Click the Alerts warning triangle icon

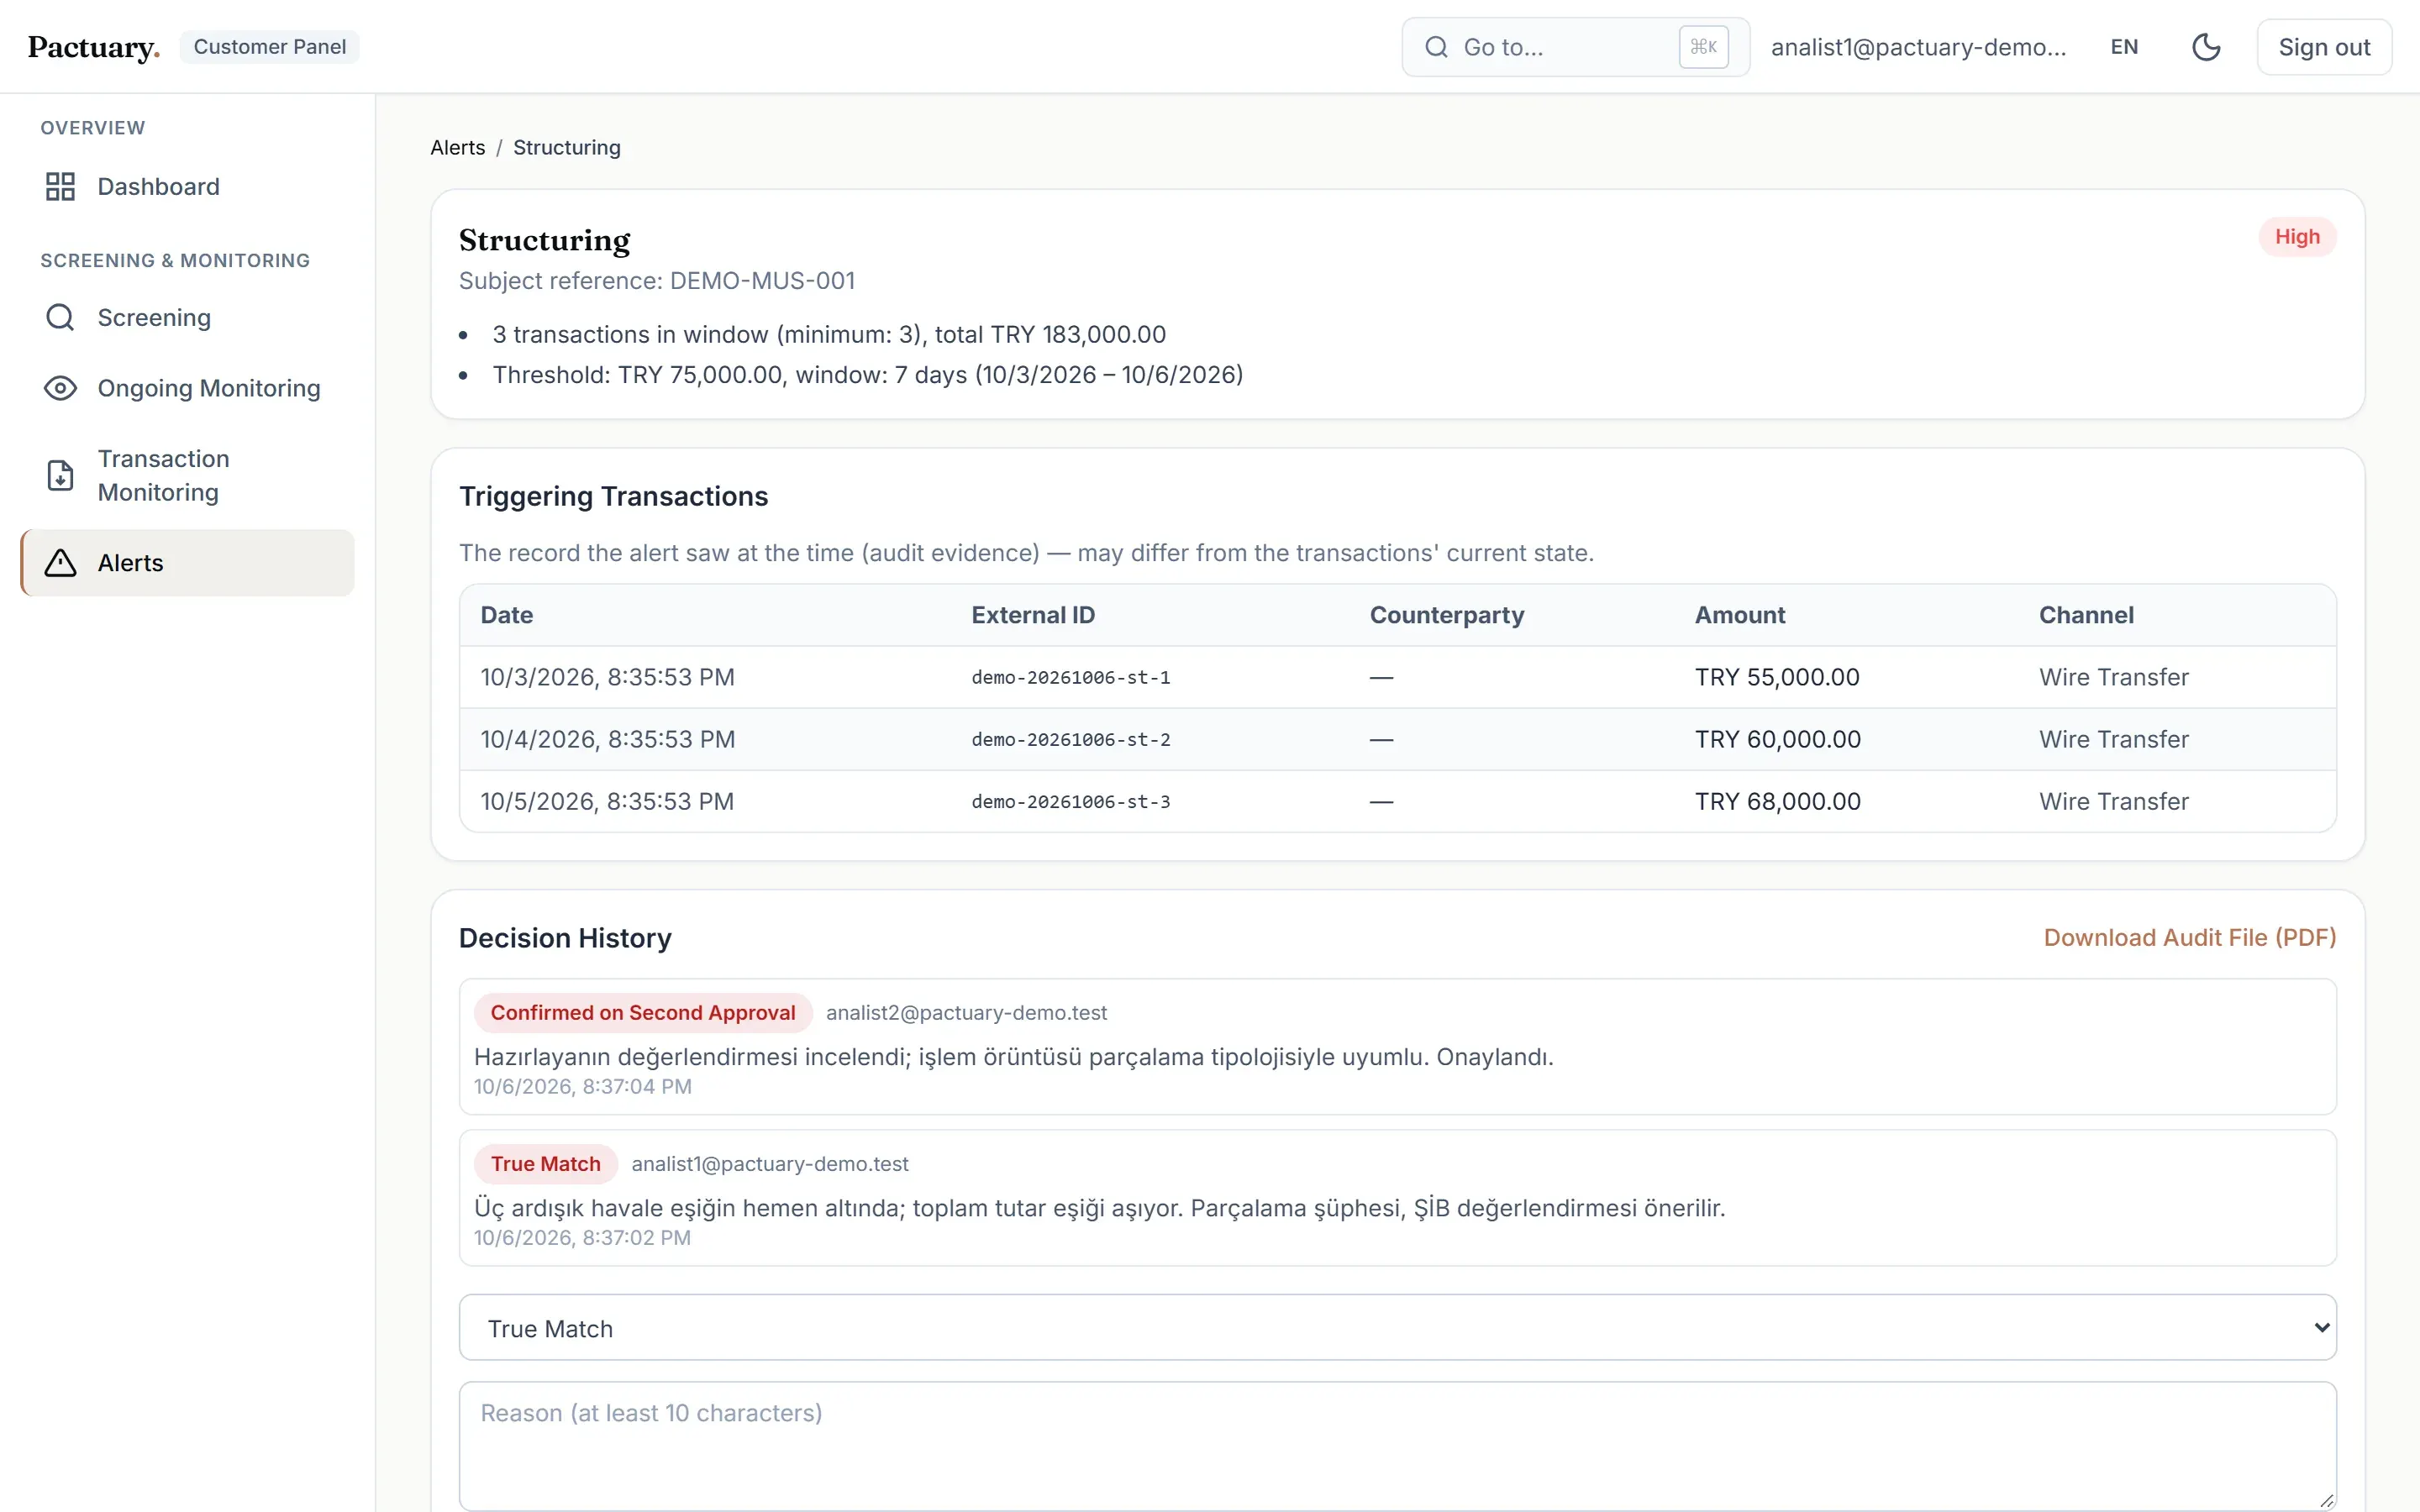pyautogui.click(x=60, y=563)
